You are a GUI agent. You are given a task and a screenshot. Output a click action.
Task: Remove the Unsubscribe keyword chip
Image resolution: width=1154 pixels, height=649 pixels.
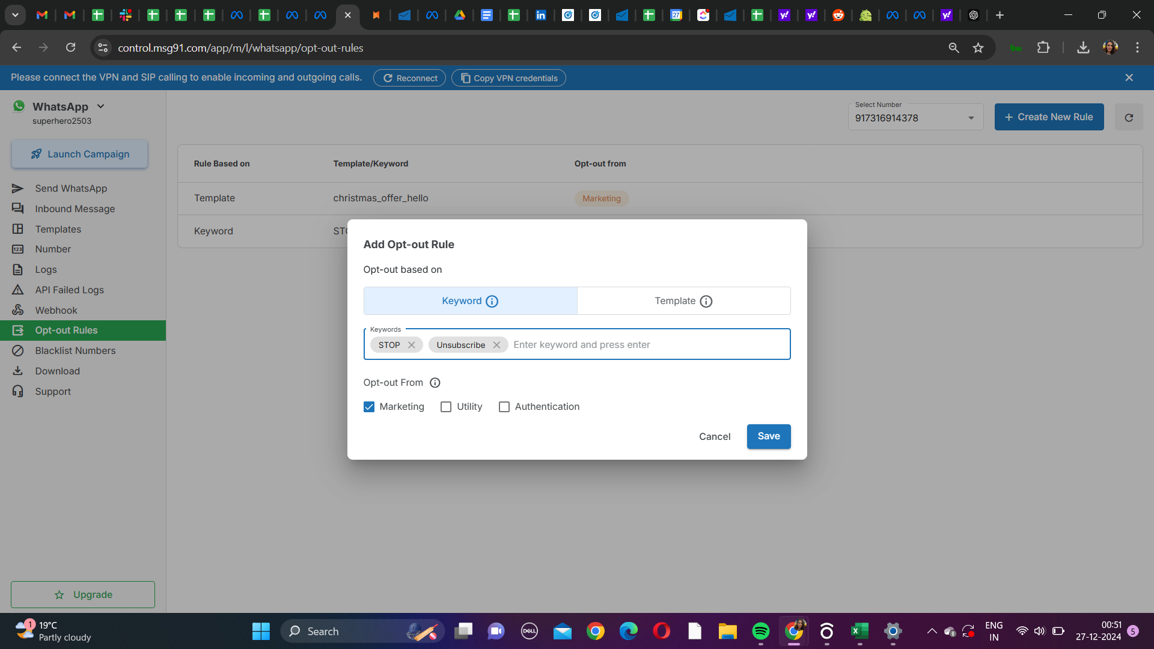coord(496,345)
